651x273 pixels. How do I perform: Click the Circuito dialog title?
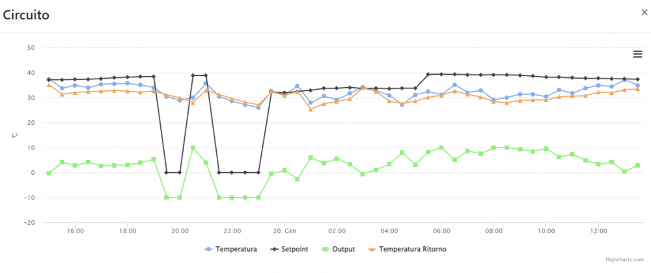(x=26, y=16)
